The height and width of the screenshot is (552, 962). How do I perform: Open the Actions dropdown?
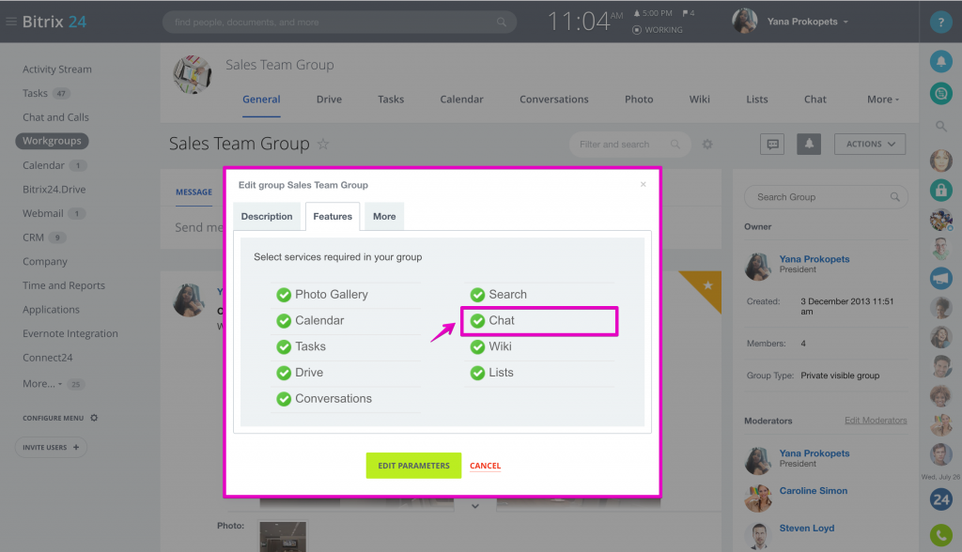[x=869, y=145]
